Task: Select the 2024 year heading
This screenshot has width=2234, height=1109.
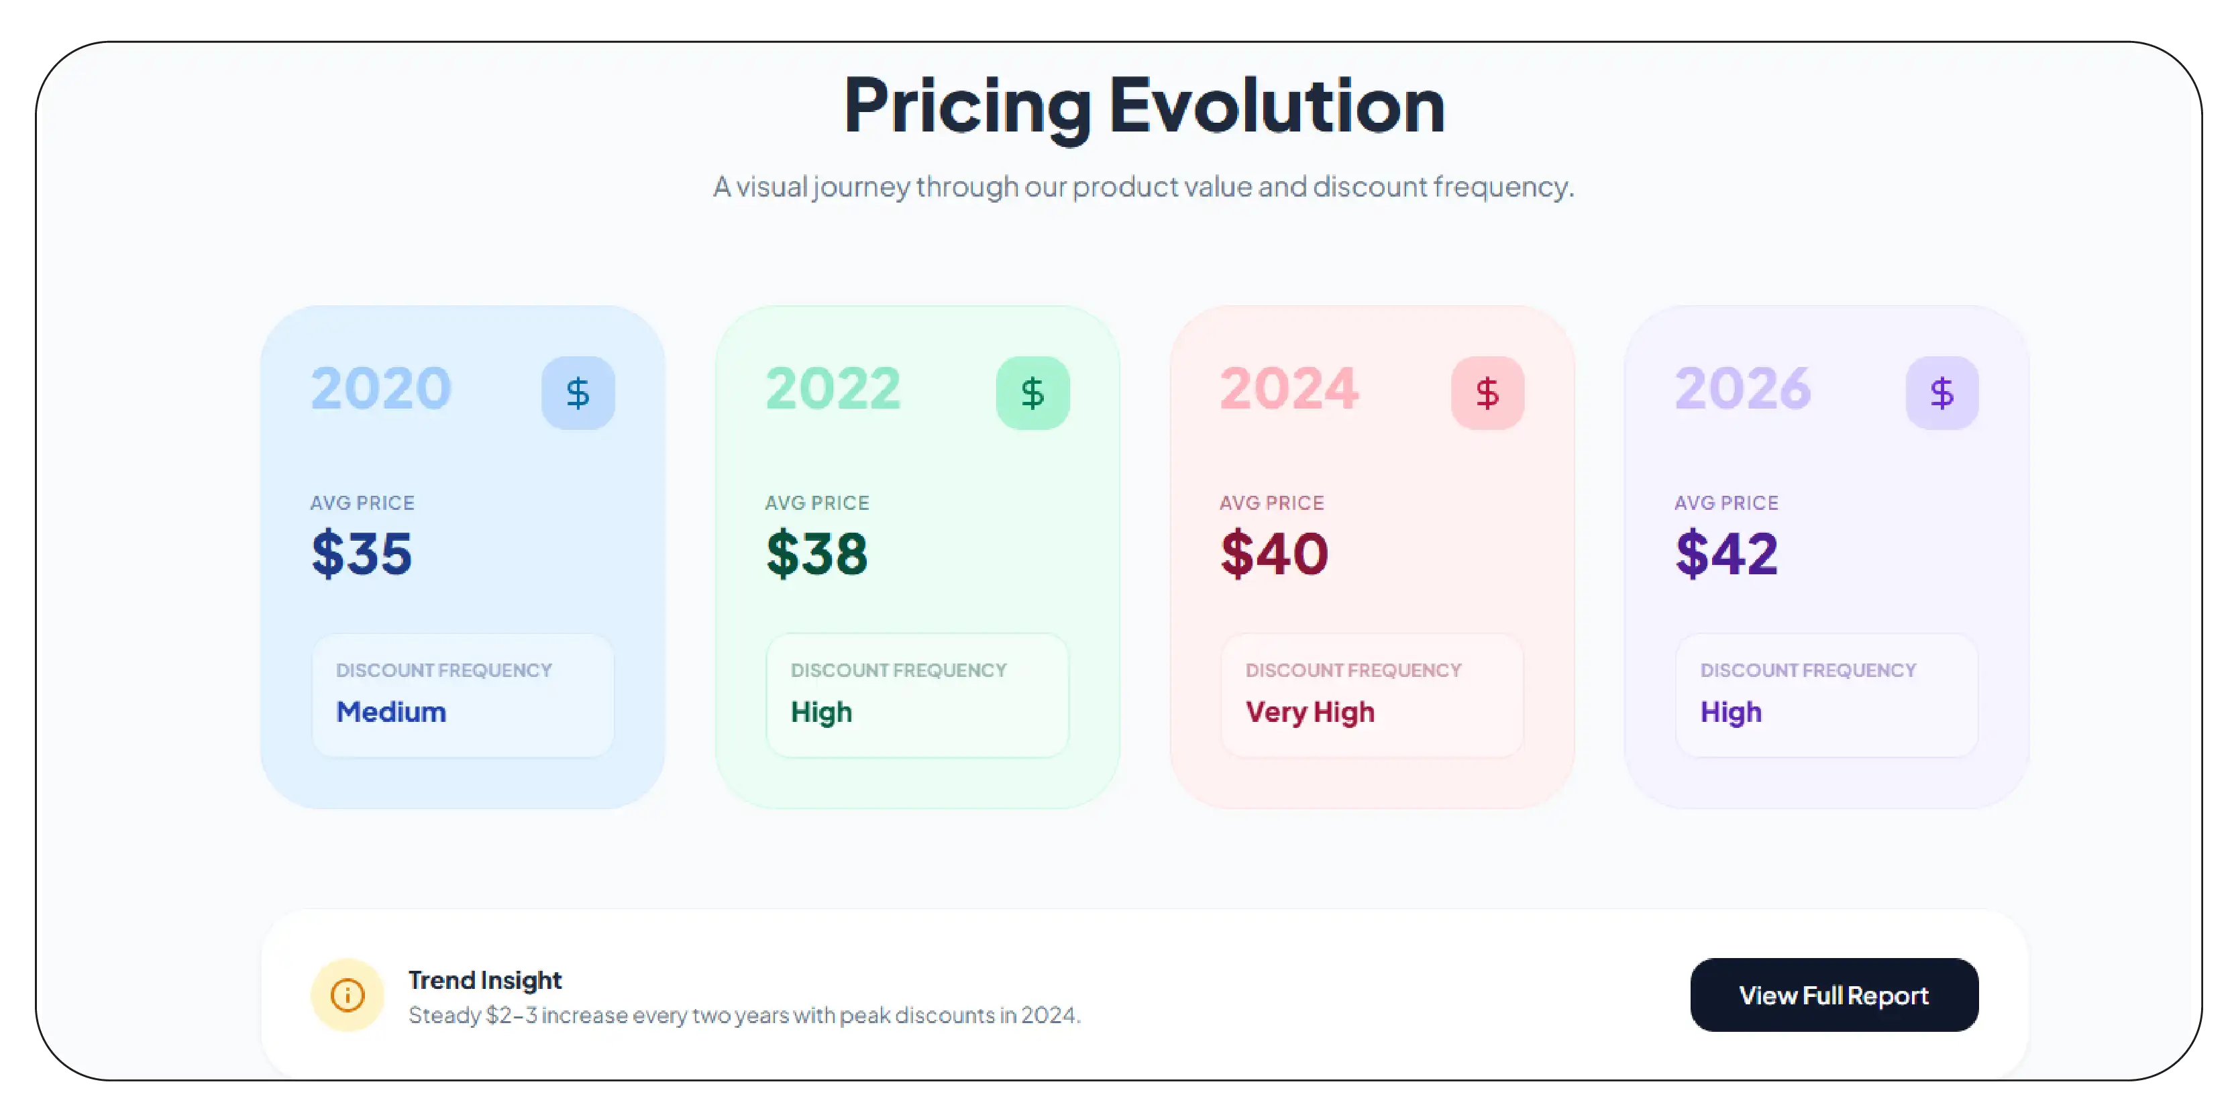Action: tap(1288, 390)
